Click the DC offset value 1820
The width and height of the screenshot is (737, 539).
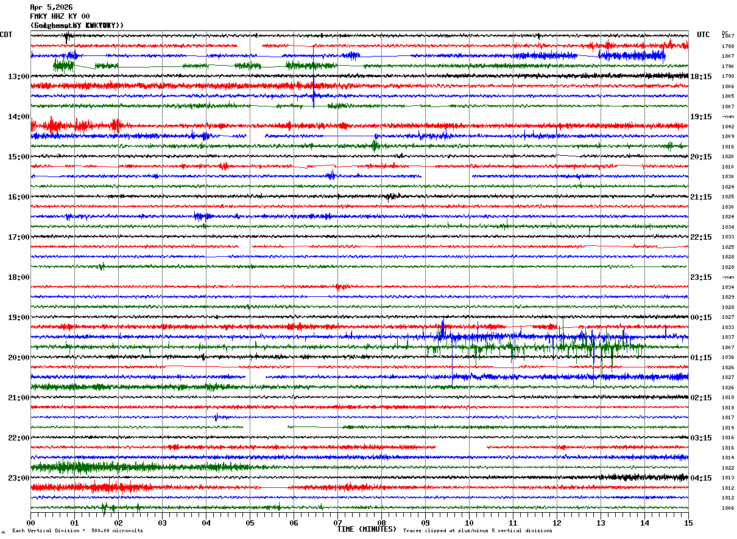tap(728, 156)
